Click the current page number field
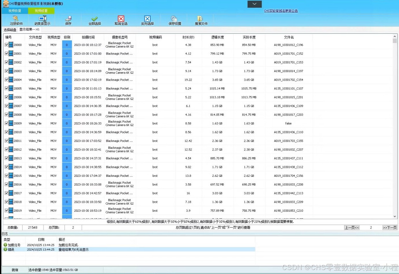This screenshot has height=274, width=399. click(x=371, y=228)
